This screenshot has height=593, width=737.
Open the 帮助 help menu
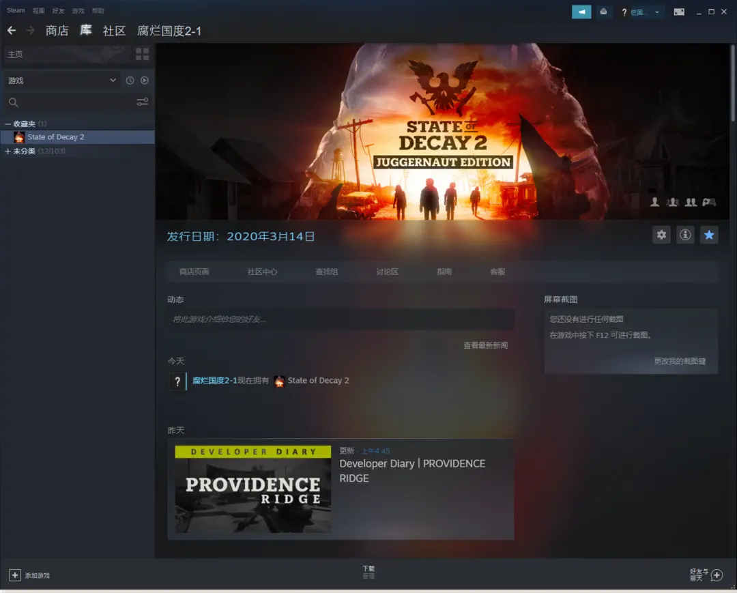98,11
